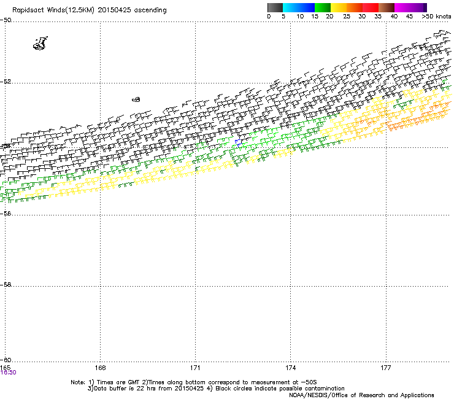The image size is (454, 399).
Task: Click the '177' longitude axis label
Action: [386, 368]
